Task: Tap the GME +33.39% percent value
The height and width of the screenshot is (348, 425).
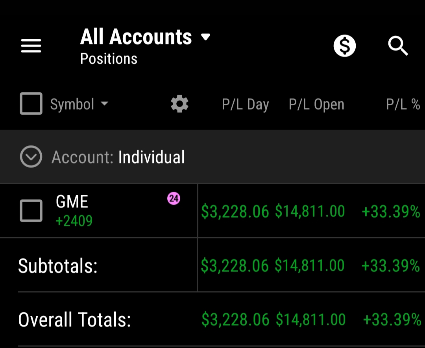Action: 391,212
